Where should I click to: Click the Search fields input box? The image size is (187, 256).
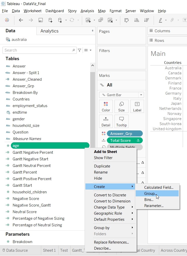(x=38, y=50)
